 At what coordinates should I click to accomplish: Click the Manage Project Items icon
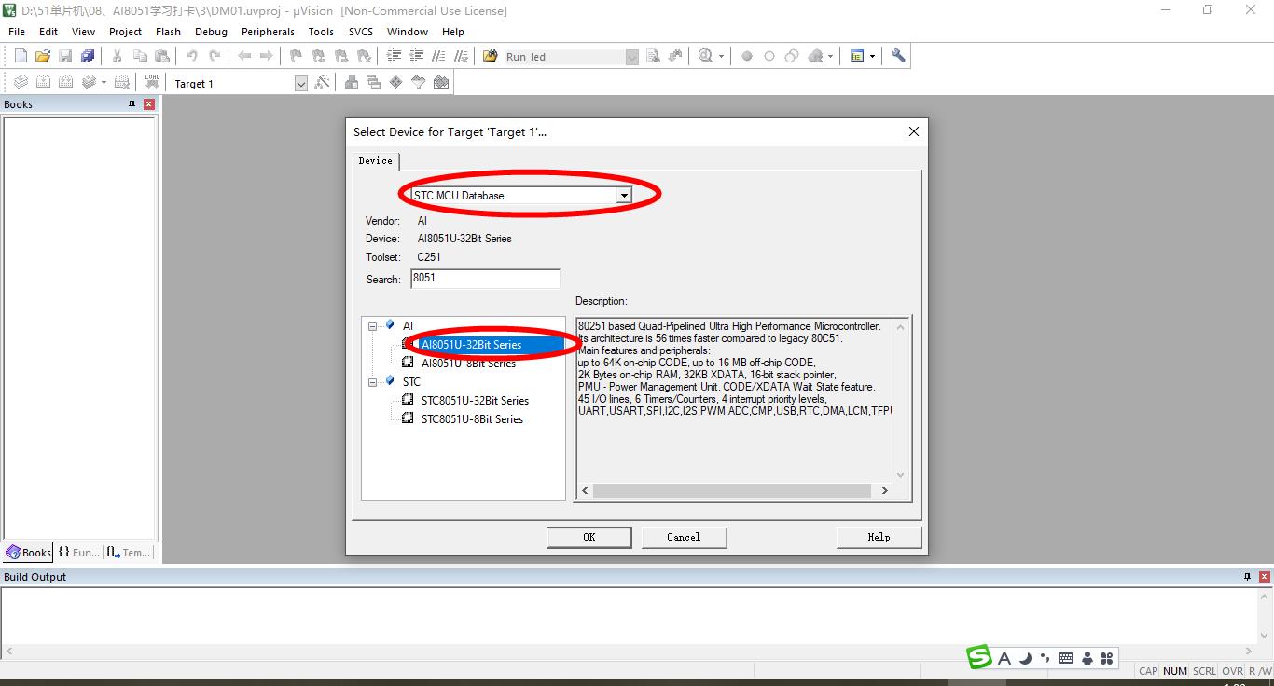352,82
